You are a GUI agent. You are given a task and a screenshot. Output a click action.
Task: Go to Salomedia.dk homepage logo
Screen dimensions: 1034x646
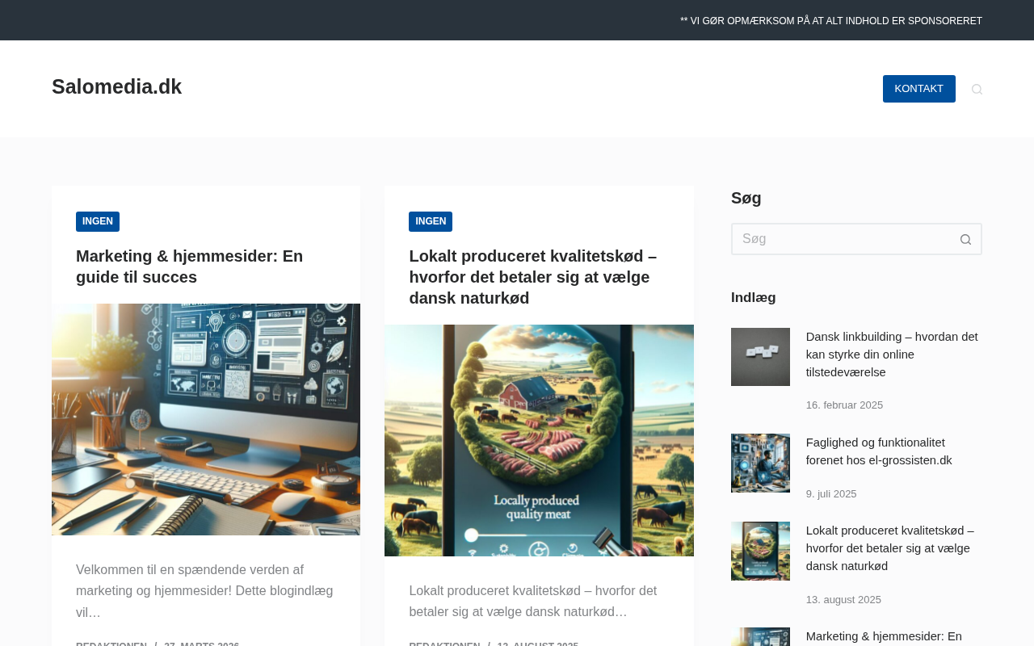coord(116,86)
